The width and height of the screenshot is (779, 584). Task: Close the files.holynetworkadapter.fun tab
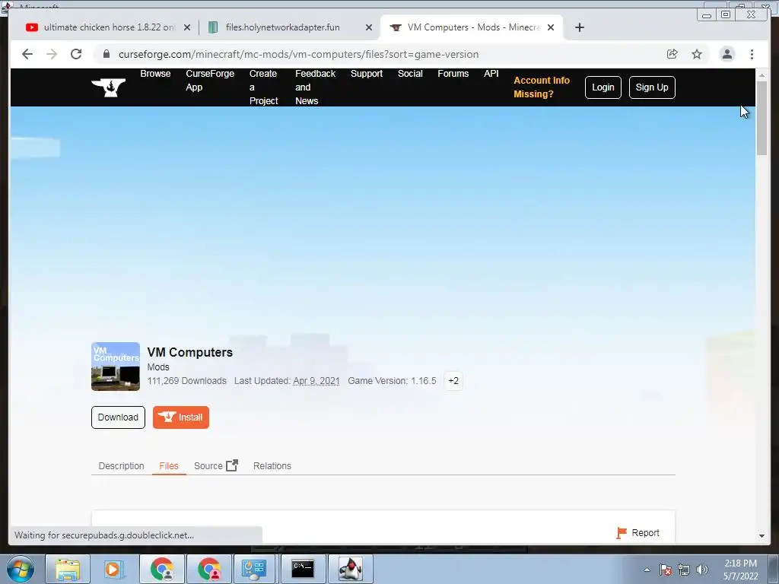[x=369, y=27]
